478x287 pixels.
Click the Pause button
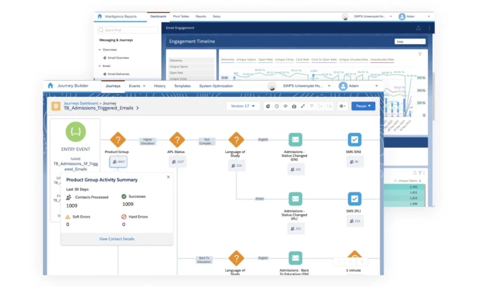363,106
